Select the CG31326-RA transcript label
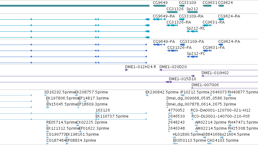 (x=179, y=22)
